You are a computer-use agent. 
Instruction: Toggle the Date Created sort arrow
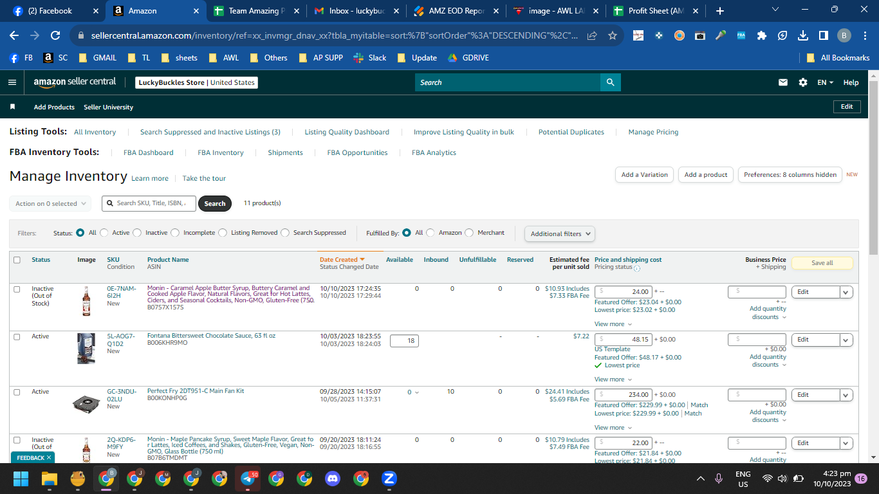click(362, 260)
